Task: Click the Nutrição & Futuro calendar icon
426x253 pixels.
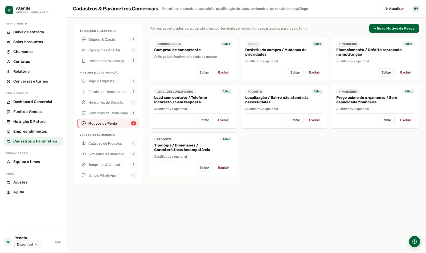Action: [9, 122]
